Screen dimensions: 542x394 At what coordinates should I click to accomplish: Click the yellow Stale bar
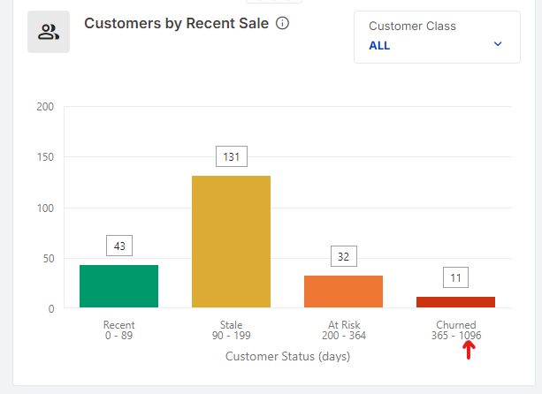tap(231, 241)
